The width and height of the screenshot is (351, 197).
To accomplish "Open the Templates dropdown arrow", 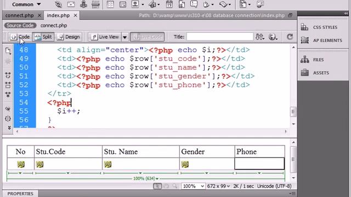I will click(x=250, y=4).
